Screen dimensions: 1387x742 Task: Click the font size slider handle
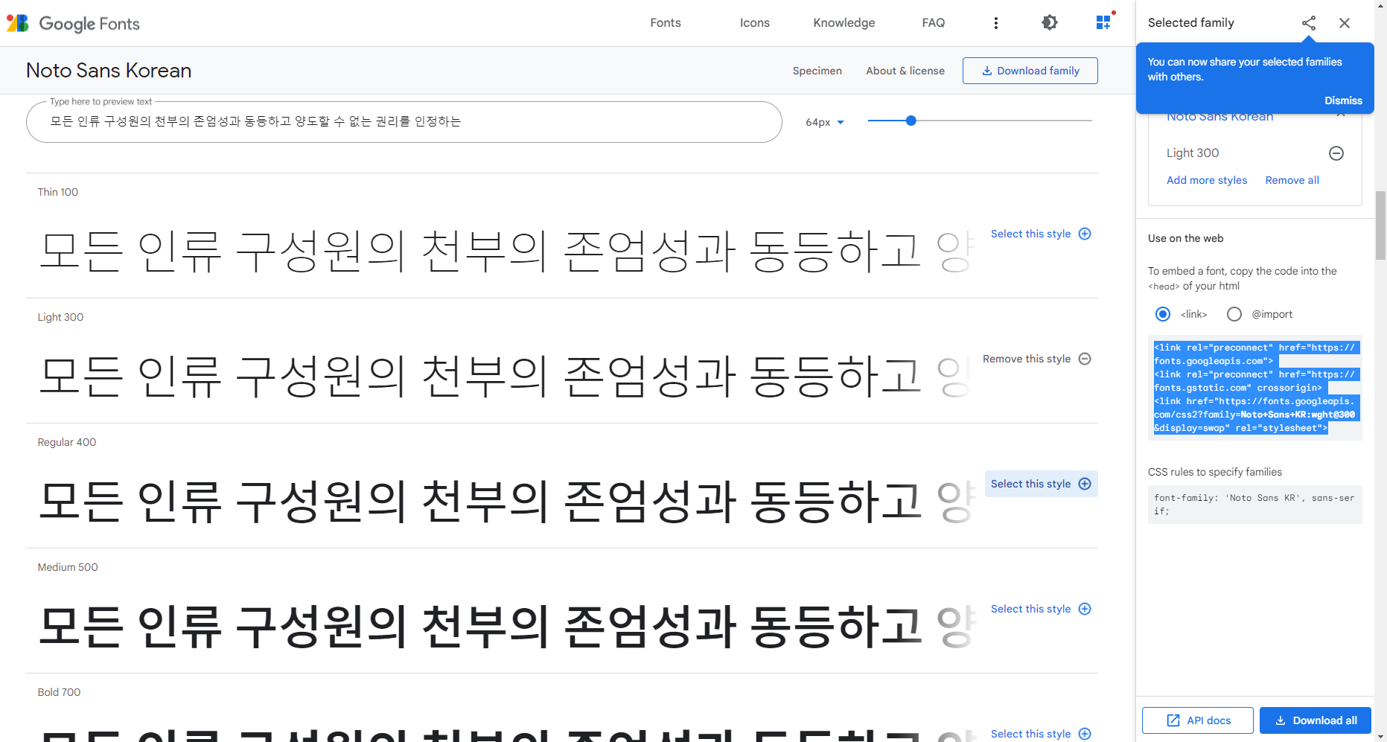(911, 121)
